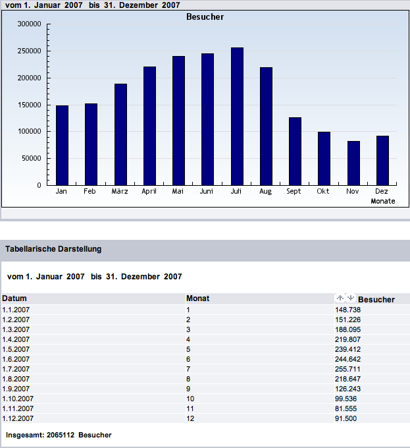Click the sort descending arrow beside Besucher
This screenshot has width=410, height=448.
pyautogui.click(x=350, y=298)
